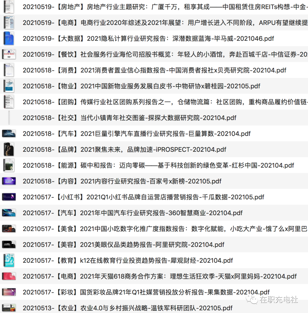This screenshot has width=308, height=313.
Task: Select file 20210517-【教育】k12在线教育行业投资趋势报告
Action: (x=154, y=260)
